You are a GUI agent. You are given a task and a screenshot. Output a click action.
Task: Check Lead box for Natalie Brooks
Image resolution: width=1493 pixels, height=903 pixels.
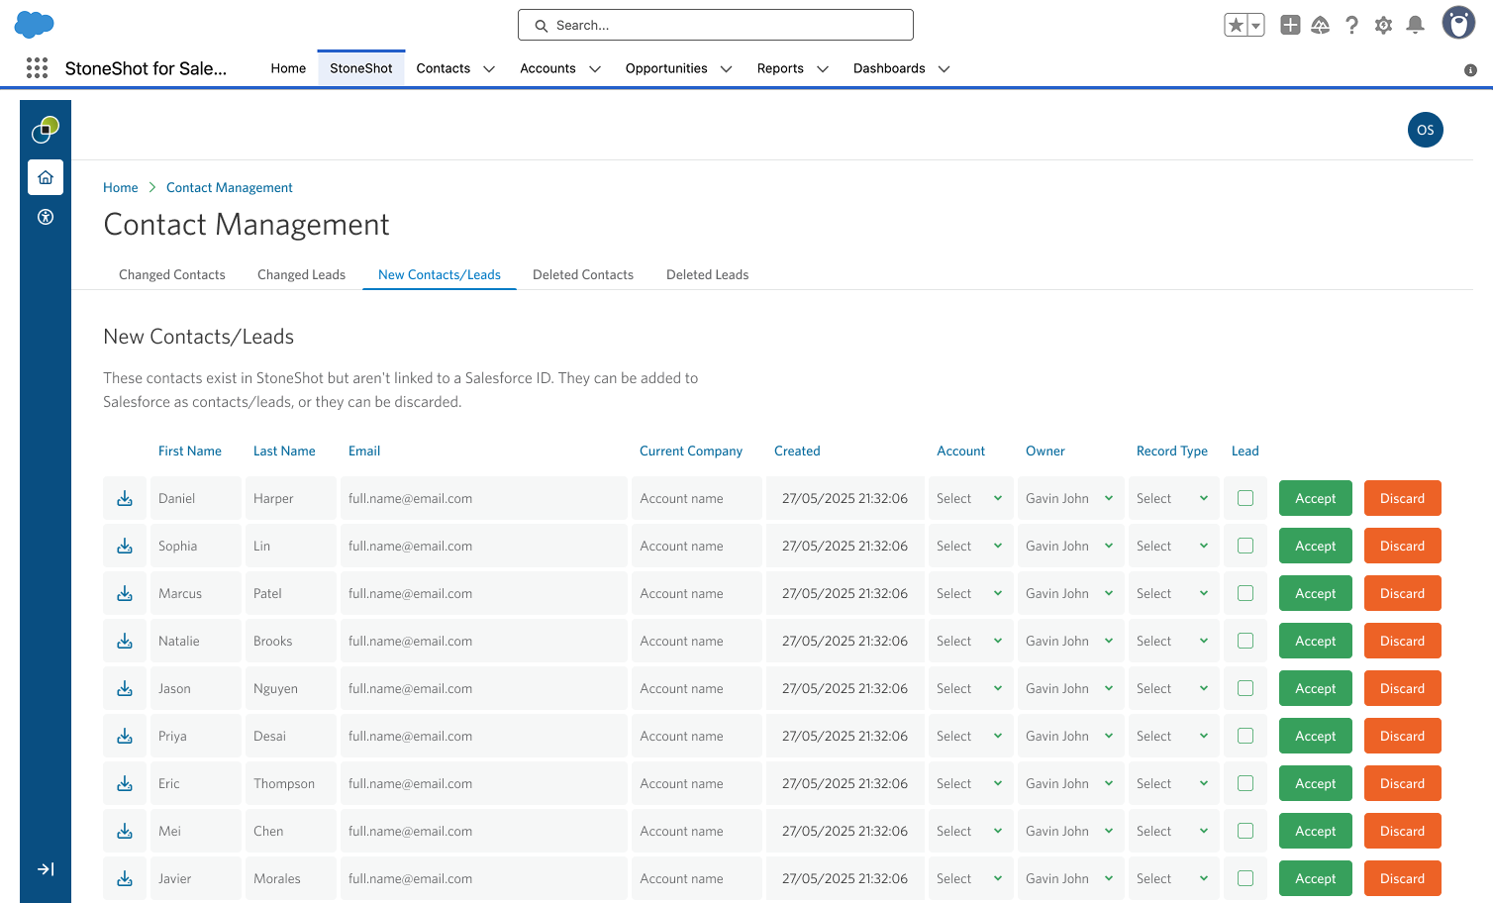tap(1245, 641)
